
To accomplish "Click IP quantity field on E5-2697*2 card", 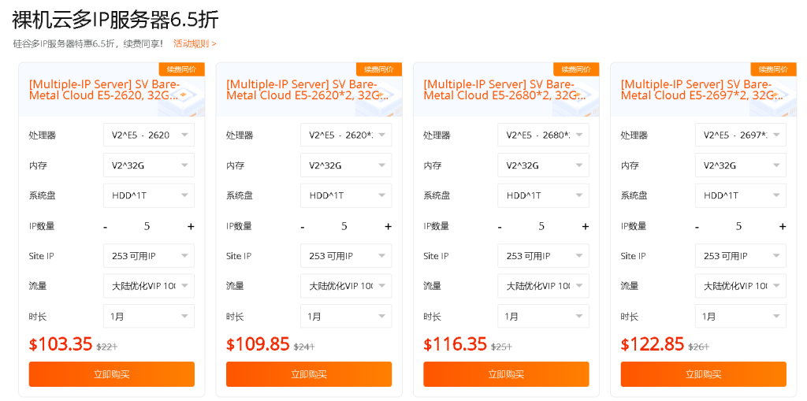I will 738,227.
